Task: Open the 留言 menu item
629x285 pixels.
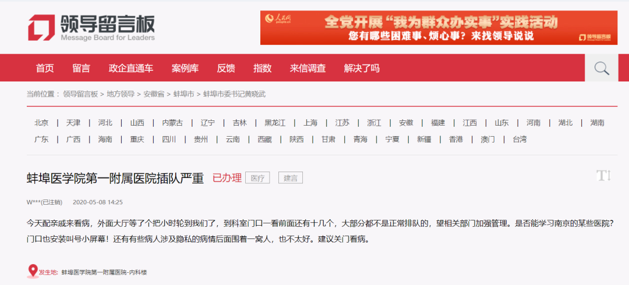Action: tap(82, 68)
